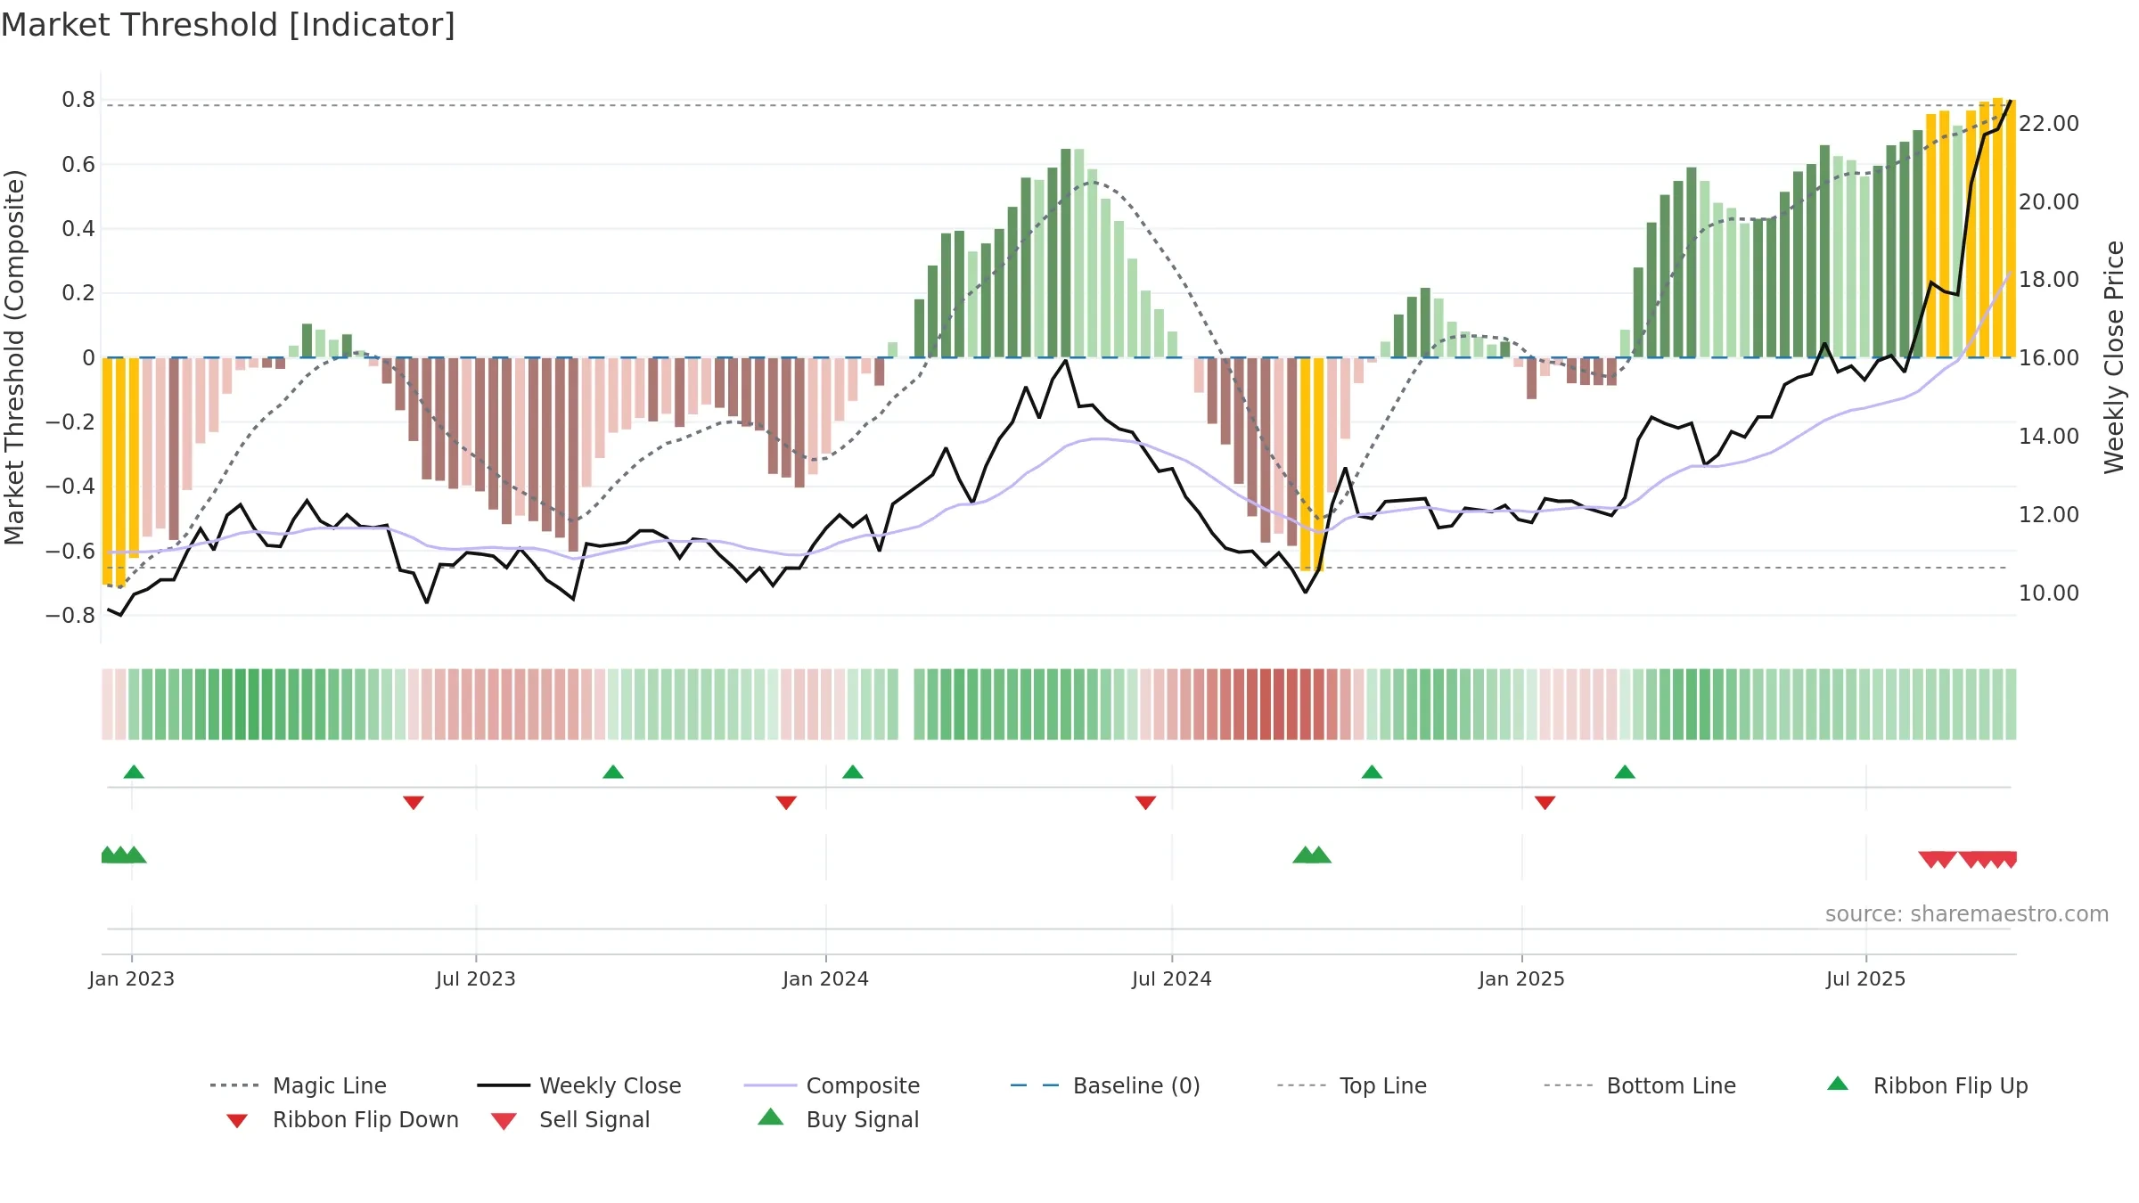Viewport: 2139px width, 1203px height.
Task: Toggle the Weekly Close legend entry
Action: [x=578, y=1085]
